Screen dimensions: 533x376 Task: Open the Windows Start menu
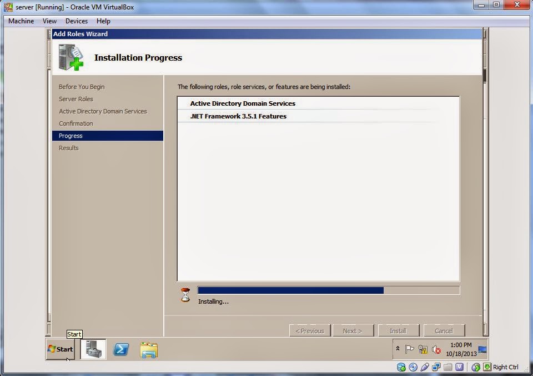[60, 349]
